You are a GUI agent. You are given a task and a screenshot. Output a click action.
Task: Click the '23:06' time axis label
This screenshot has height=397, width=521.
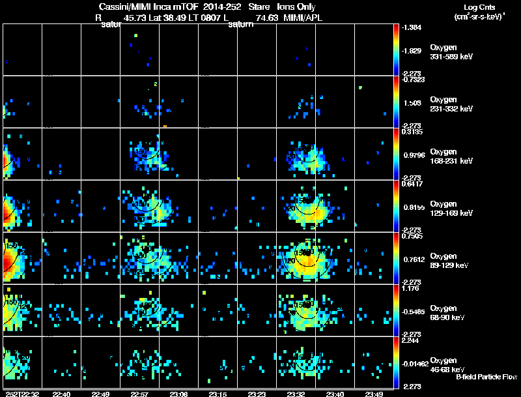click(x=178, y=394)
